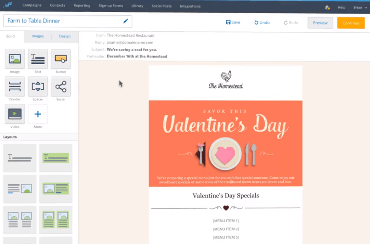Viewport: 370px width, 244px height.
Task: Click the Valentine's Day Specials heading
Action: click(x=226, y=196)
